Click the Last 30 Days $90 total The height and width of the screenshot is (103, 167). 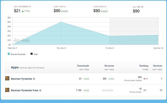(97, 11)
